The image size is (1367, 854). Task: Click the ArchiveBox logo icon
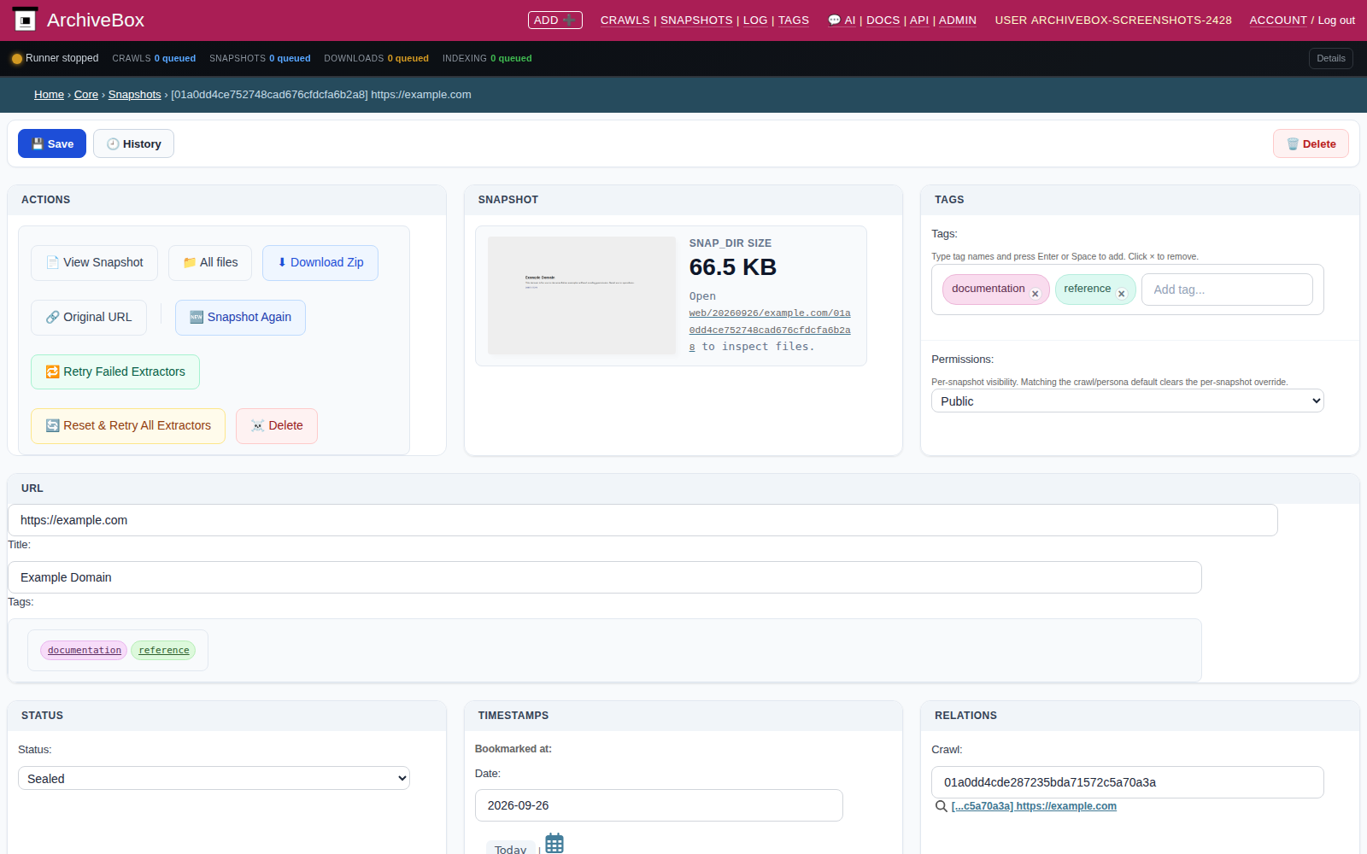coord(26,20)
